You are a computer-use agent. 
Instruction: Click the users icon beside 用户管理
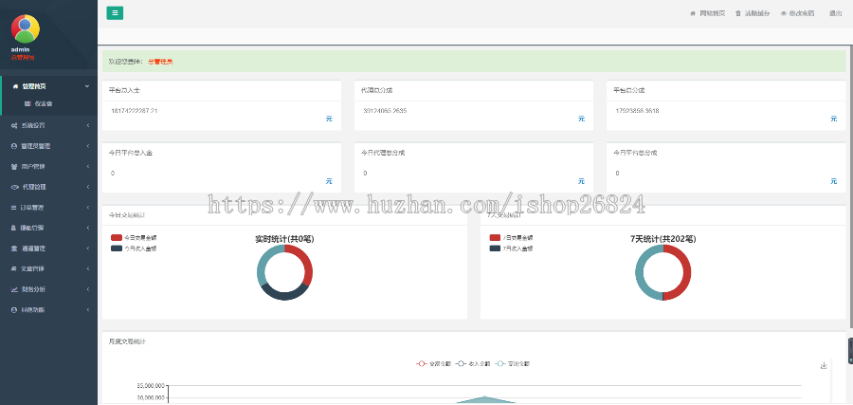coord(14,167)
